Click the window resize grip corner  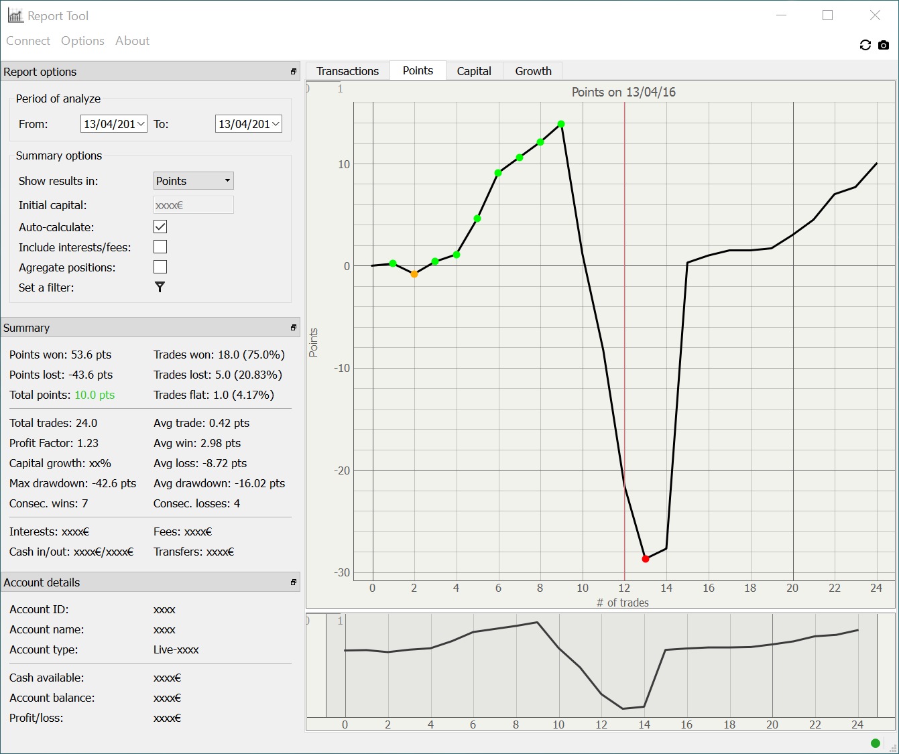coord(892,747)
